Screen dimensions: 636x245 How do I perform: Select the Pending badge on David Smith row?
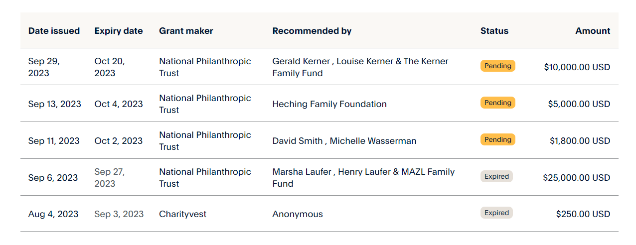point(498,139)
